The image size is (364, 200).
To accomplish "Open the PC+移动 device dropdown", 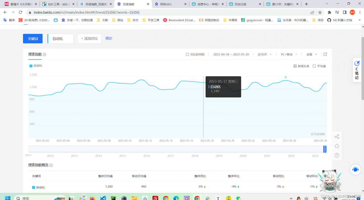I will click(288, 54).
